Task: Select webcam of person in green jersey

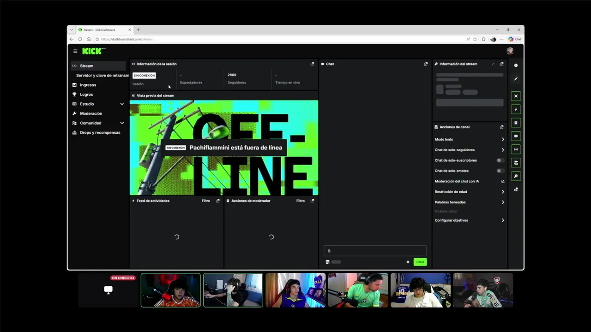Action: 358,290
